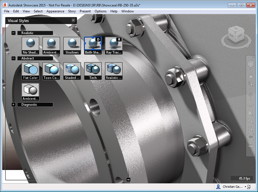The height and width of the screenshot is (192, 258).
Task: Expand the Diagnostic section
Action: click(x=14, y=105)
